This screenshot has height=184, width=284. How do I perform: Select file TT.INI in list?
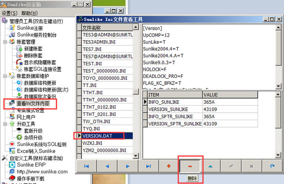107,85
